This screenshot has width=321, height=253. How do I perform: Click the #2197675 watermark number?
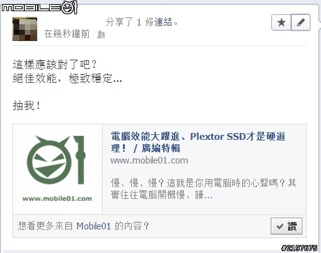click(299, 248)
